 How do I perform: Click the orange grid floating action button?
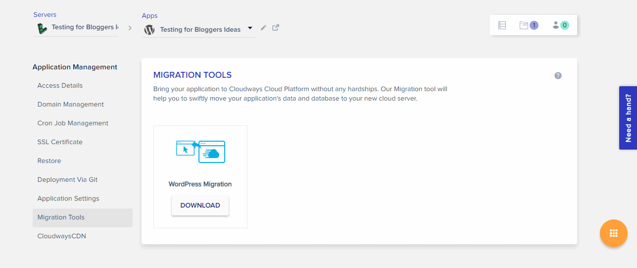613,233
